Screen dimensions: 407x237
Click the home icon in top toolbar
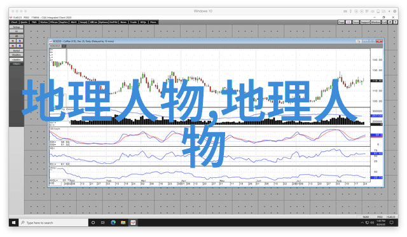(x=390, y=22)
